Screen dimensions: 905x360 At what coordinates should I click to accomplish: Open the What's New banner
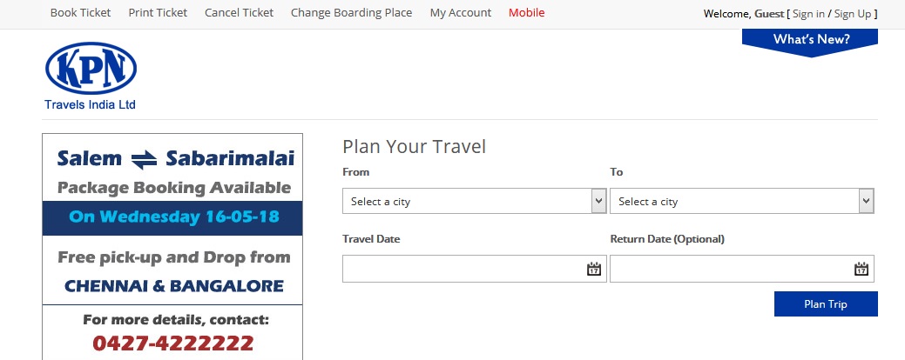[810, 42]
